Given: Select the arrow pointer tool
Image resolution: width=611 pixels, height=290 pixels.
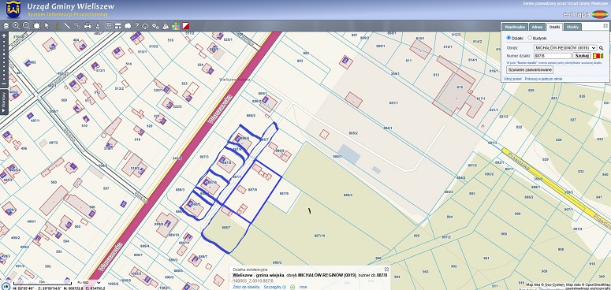Looking at the screenshot, I should tap(47, 26).
